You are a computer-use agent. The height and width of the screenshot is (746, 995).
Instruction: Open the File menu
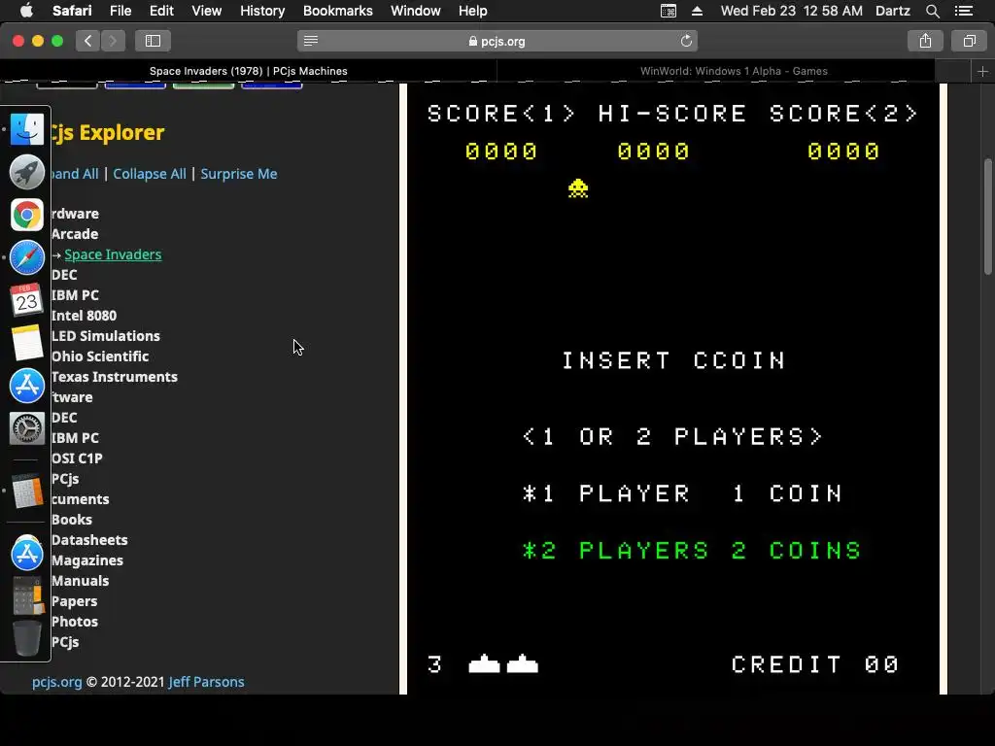click(x=120, y=11)
